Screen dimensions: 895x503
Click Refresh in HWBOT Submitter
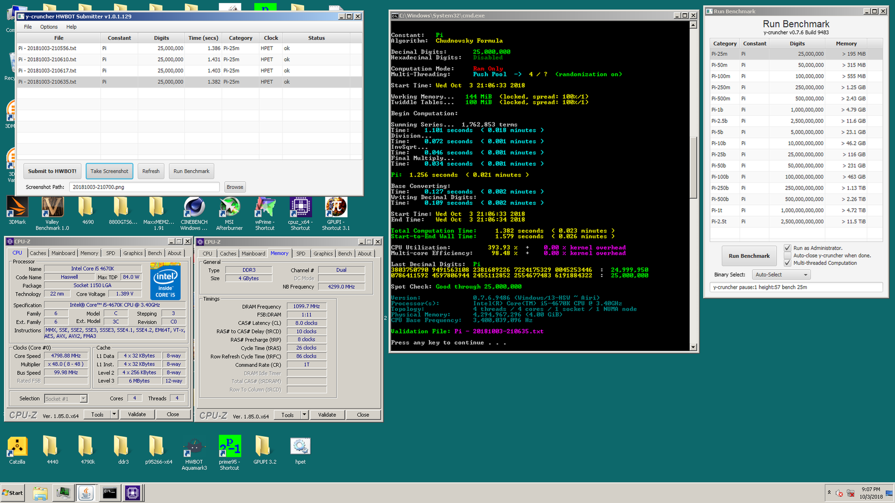[x=151, y=171]
